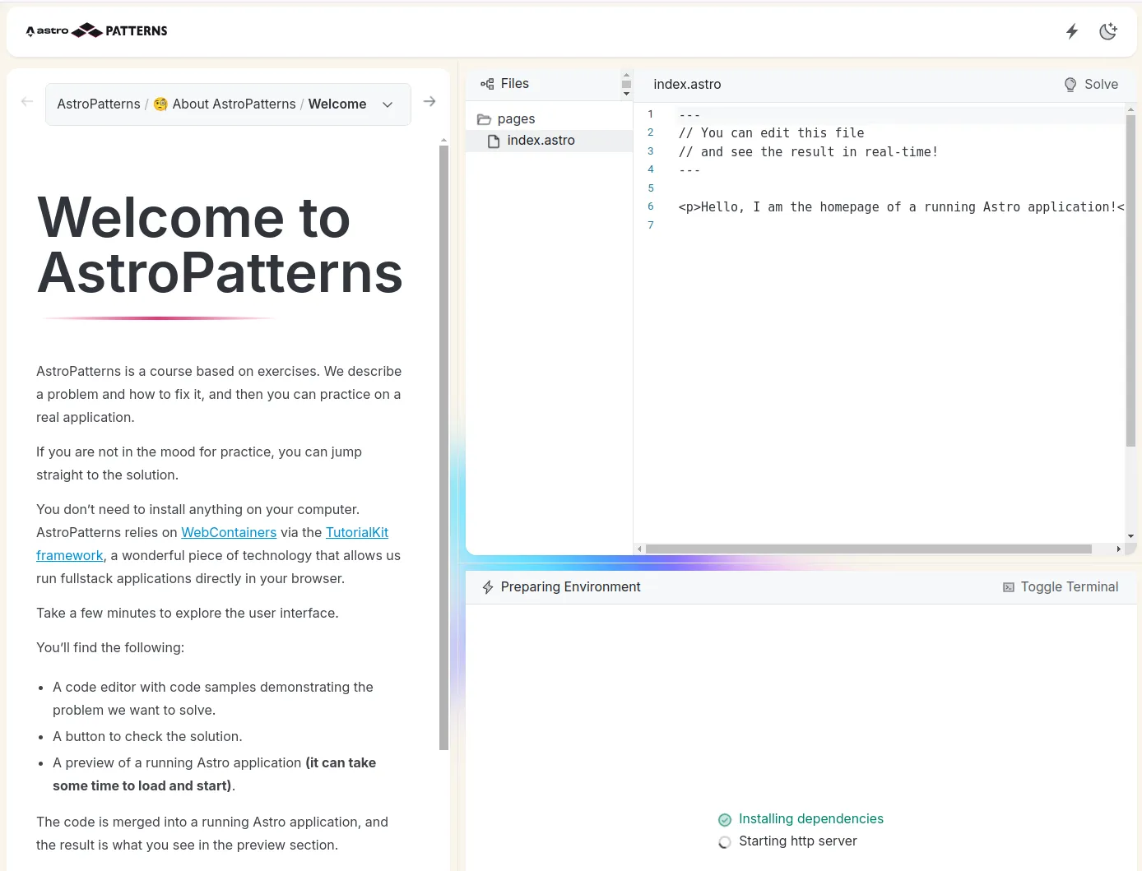The image size is (1142, 871).
Task: Expand the lesson breadcrumb dropdown chevron
Action: coord(388,104)
